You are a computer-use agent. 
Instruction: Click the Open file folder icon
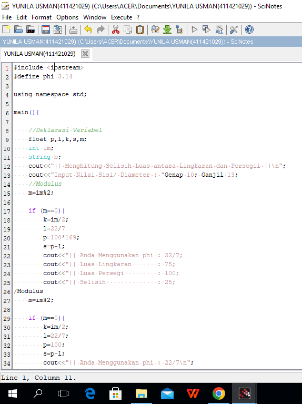coord(18,29)
